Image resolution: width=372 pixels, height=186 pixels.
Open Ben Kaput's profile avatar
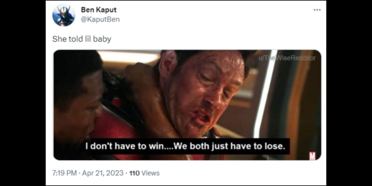pos(64,15)
